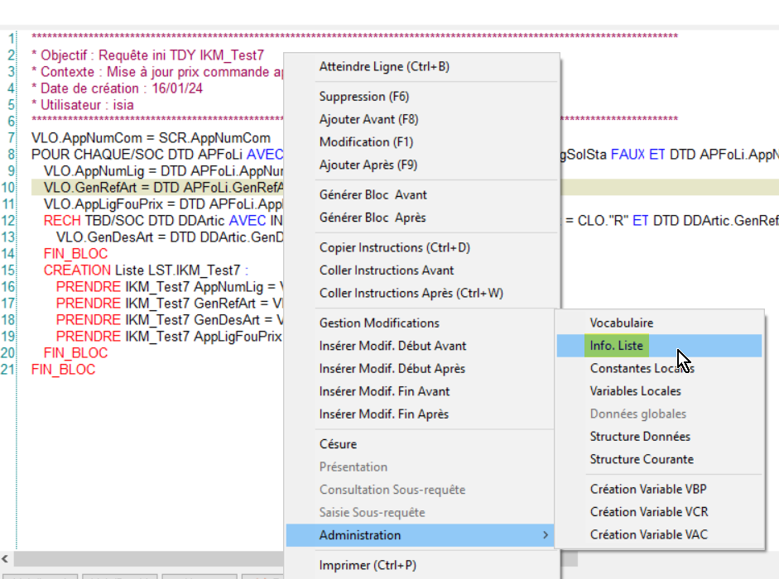Click the highlighted Info. Liste item
This screenshot has width=779, height=579.
(x=616, y=346)
